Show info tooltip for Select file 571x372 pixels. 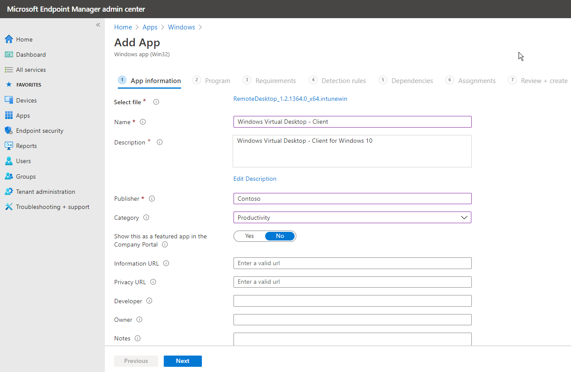tap(156, 102)
